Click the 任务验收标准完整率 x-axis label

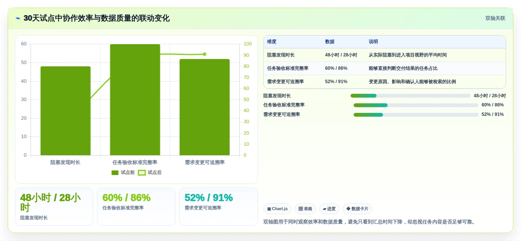pos(135,162)
